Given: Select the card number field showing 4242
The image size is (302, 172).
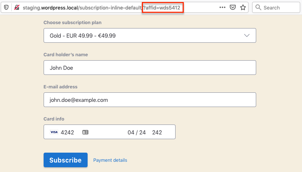Looking at the screenshot, I should pos(67,132).
